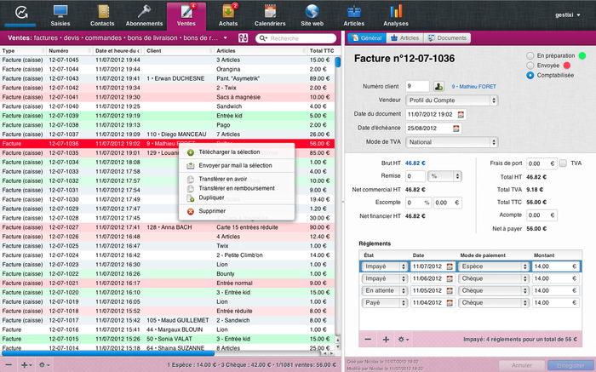Add a payment with the plus button
Screen dimensions: 596x372
coord(386,339)
